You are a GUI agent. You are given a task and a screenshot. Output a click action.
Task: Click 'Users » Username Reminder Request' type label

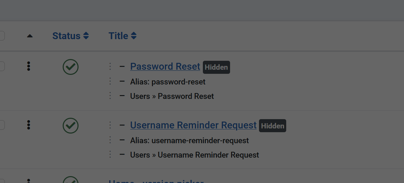point(194,155)
